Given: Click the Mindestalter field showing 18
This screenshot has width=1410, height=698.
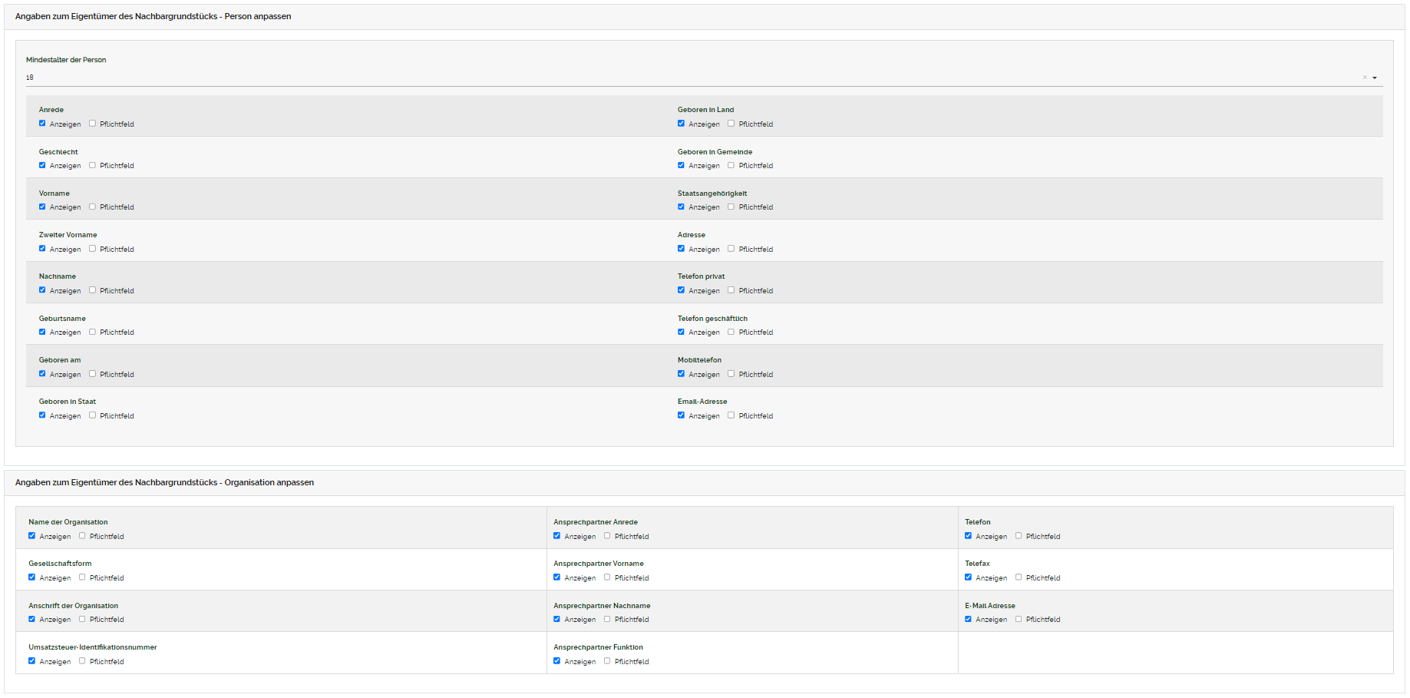Looking at the screenshot, I should point(691,78).
